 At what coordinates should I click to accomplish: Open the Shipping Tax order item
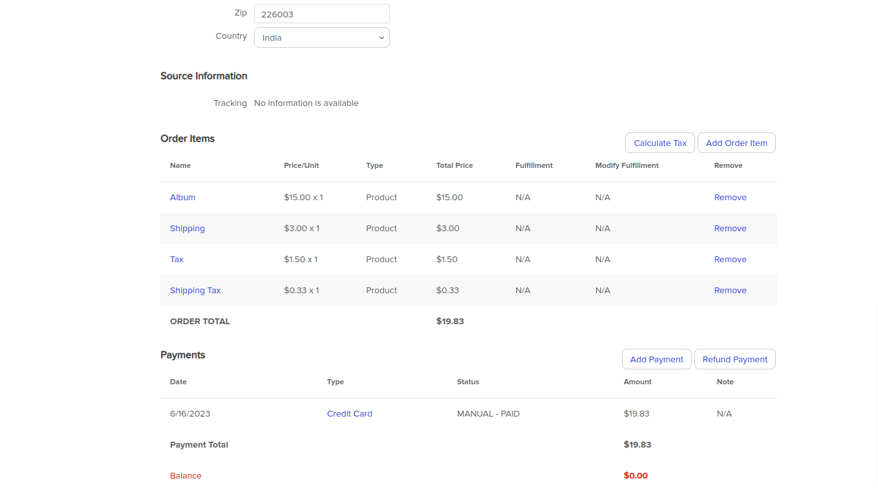[195, 290]
